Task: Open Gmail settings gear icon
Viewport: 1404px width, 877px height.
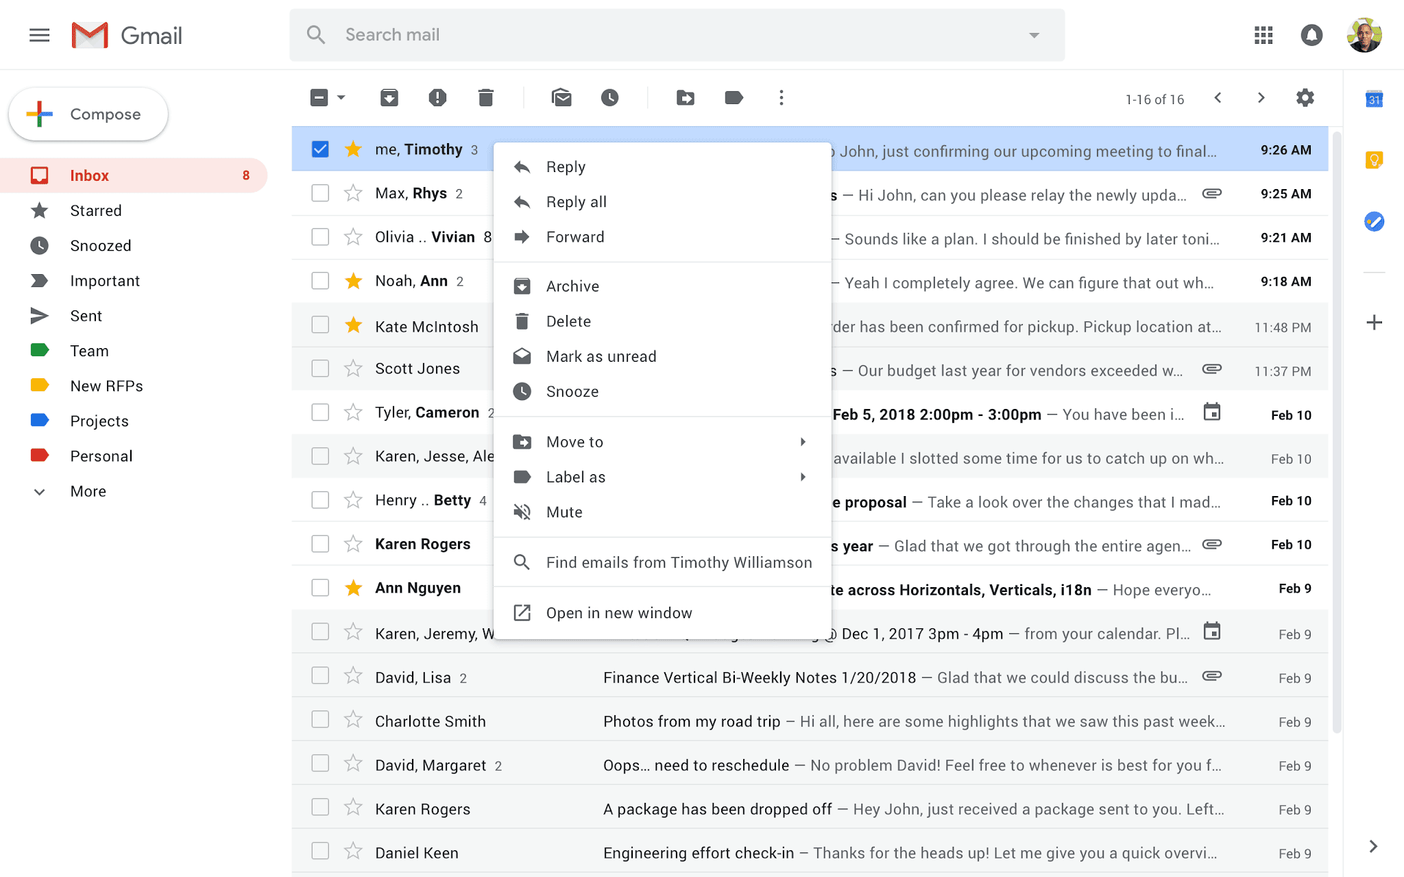Action: tap(1305, 97)
